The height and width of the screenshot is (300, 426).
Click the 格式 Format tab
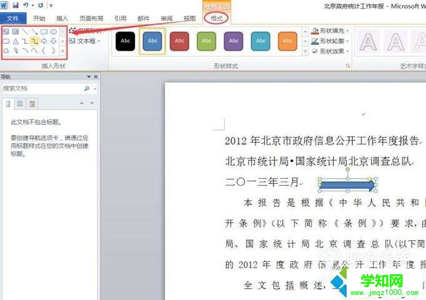coord(217,18)
